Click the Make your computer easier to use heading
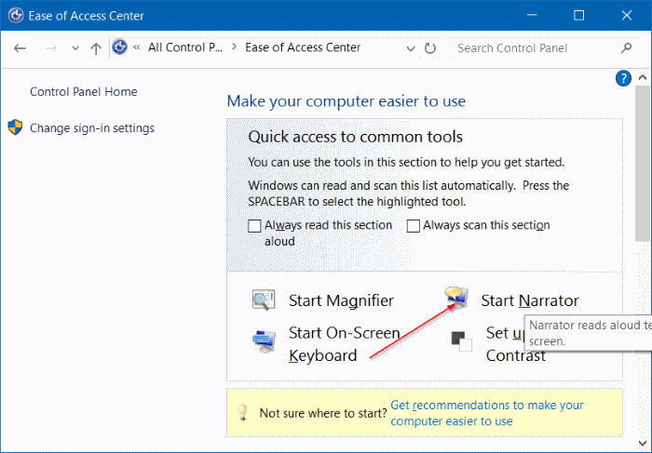Image resolution: width=652 pixels, height=453 pixels. tap(346, 101)
